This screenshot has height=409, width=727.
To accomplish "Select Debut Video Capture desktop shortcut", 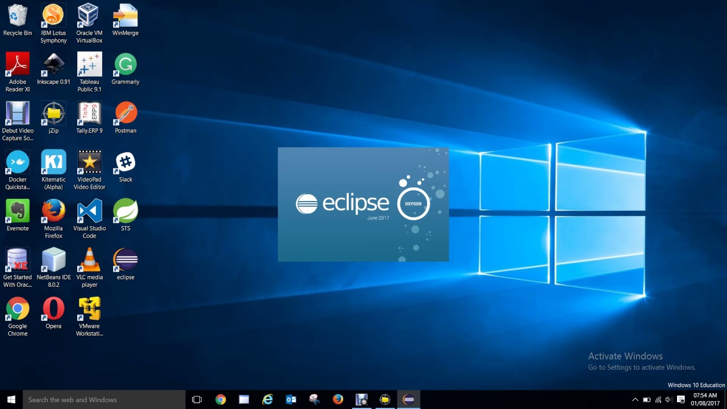I will pyautogui.click(x=18, y=122).
